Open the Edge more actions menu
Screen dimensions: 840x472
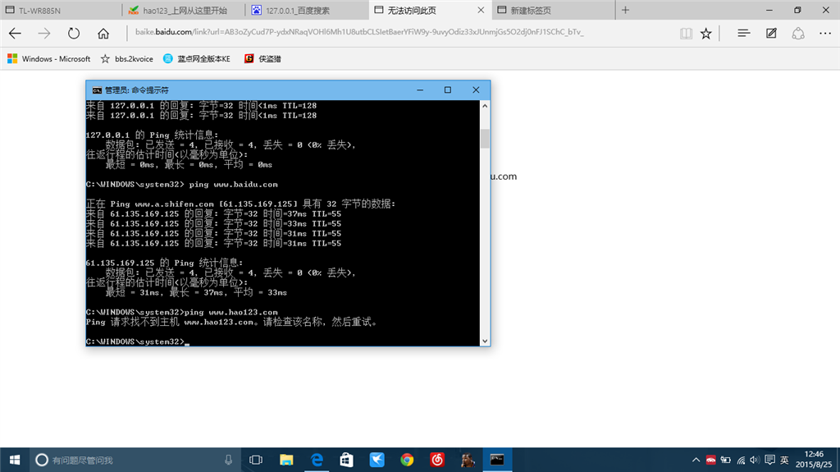[x=825, y=34]
